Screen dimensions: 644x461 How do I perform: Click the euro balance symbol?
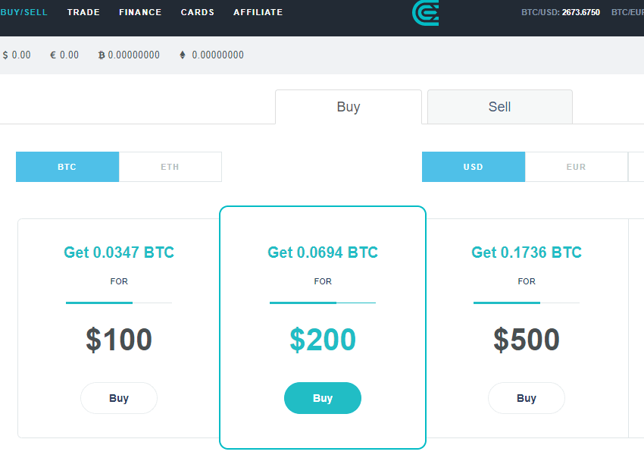point(53,55)
